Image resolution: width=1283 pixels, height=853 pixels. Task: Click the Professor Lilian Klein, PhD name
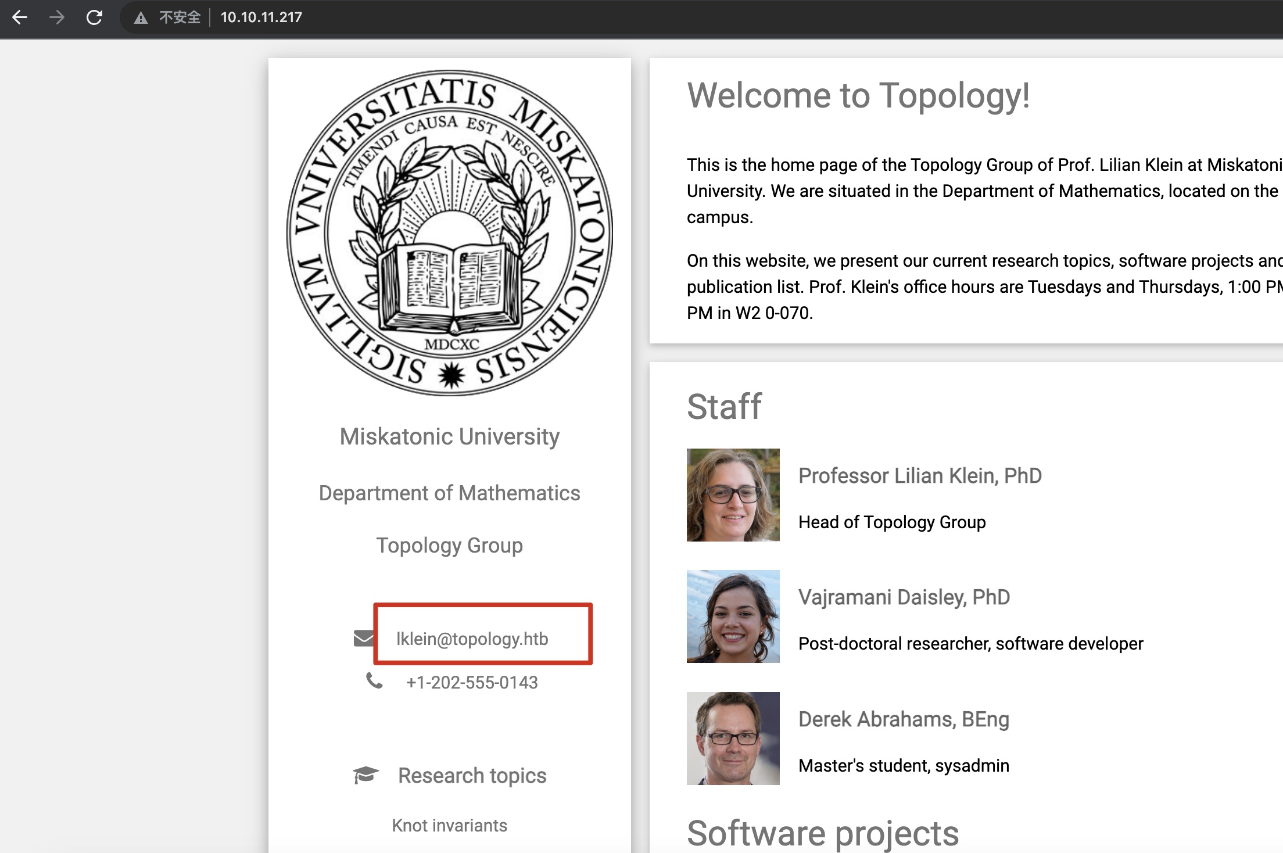tap(919, 475)
